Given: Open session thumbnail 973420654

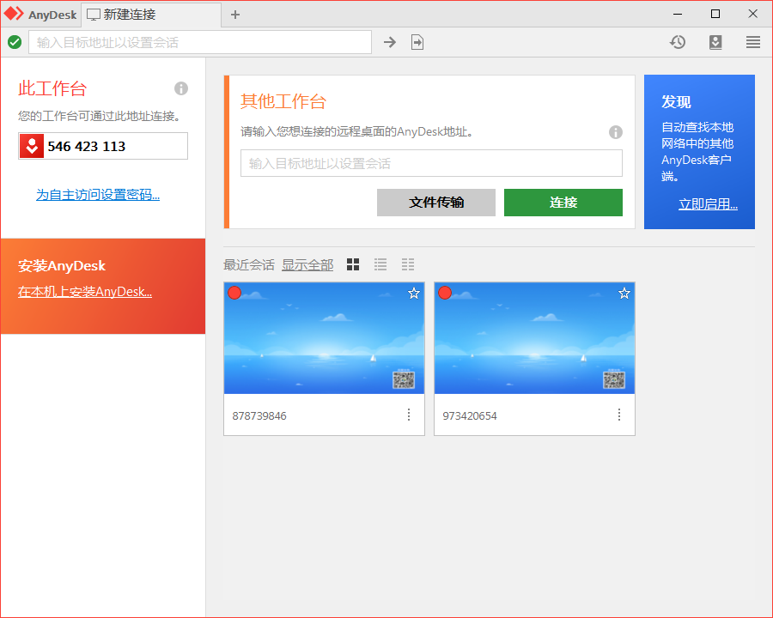Looking at the screenshot, I should 534,338.
